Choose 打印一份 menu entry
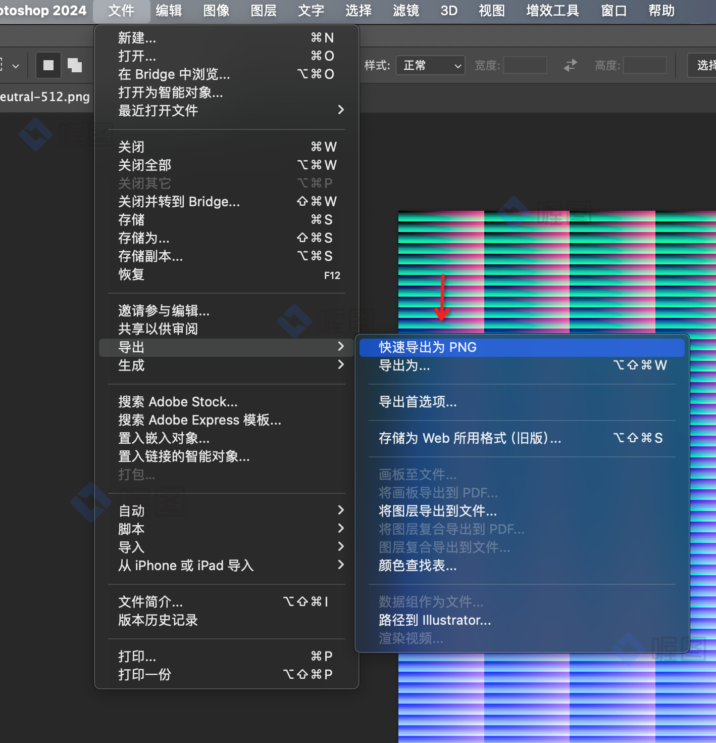 (226, 675)
